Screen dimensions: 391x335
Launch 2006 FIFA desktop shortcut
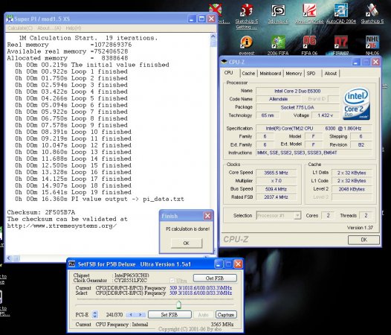coord(278,45)
